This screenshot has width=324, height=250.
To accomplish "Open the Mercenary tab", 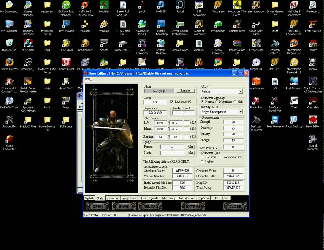I will (169, 198).
